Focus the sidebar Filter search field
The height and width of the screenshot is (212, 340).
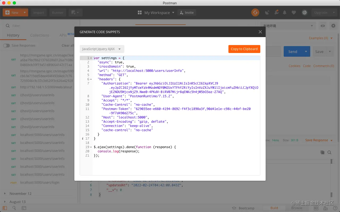point(40,26)
